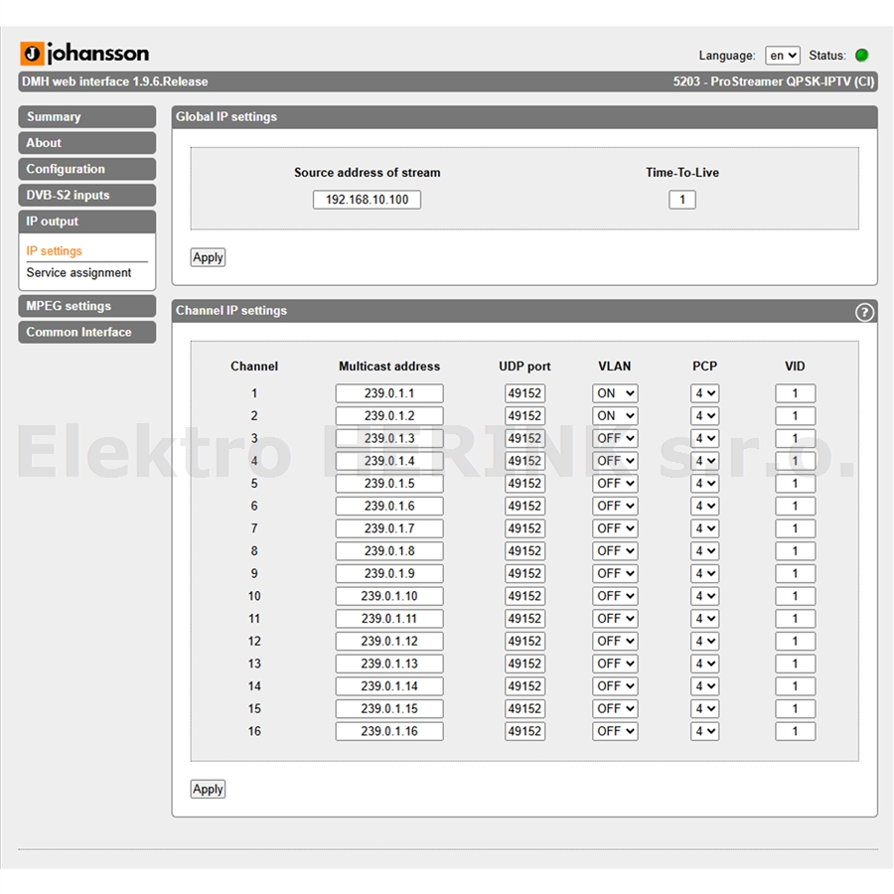The height and width of the screenshot is (894, 894).
Task: Focus the Time-To-Live field
Action: tap(681, 200)
